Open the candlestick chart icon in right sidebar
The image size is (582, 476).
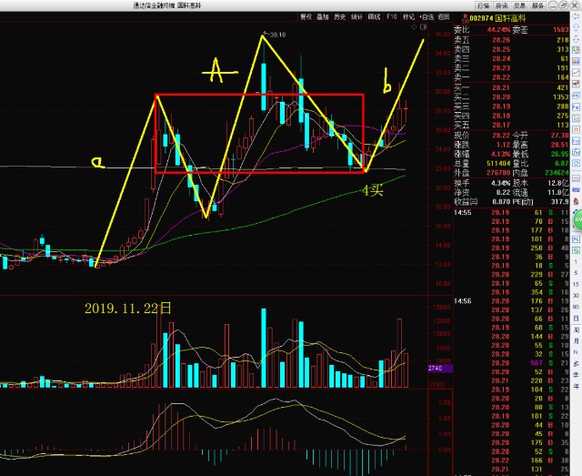point(577,84)
